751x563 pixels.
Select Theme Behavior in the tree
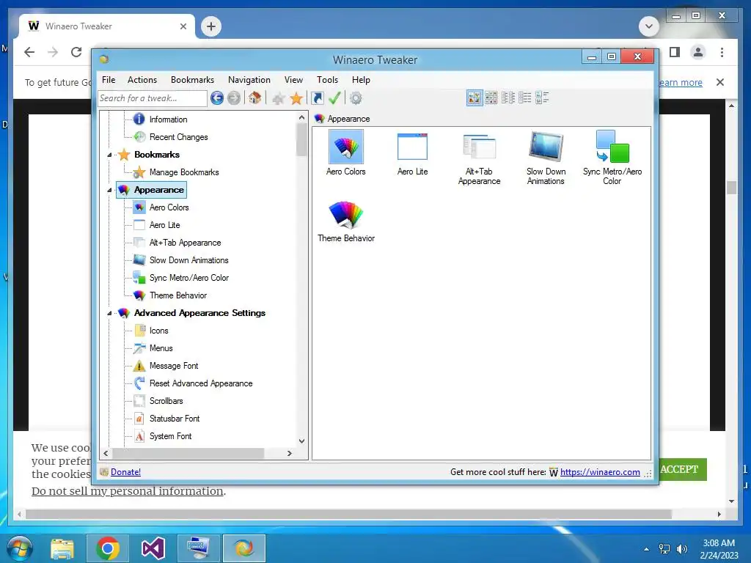pyautogui.click(x=177, y=295)
